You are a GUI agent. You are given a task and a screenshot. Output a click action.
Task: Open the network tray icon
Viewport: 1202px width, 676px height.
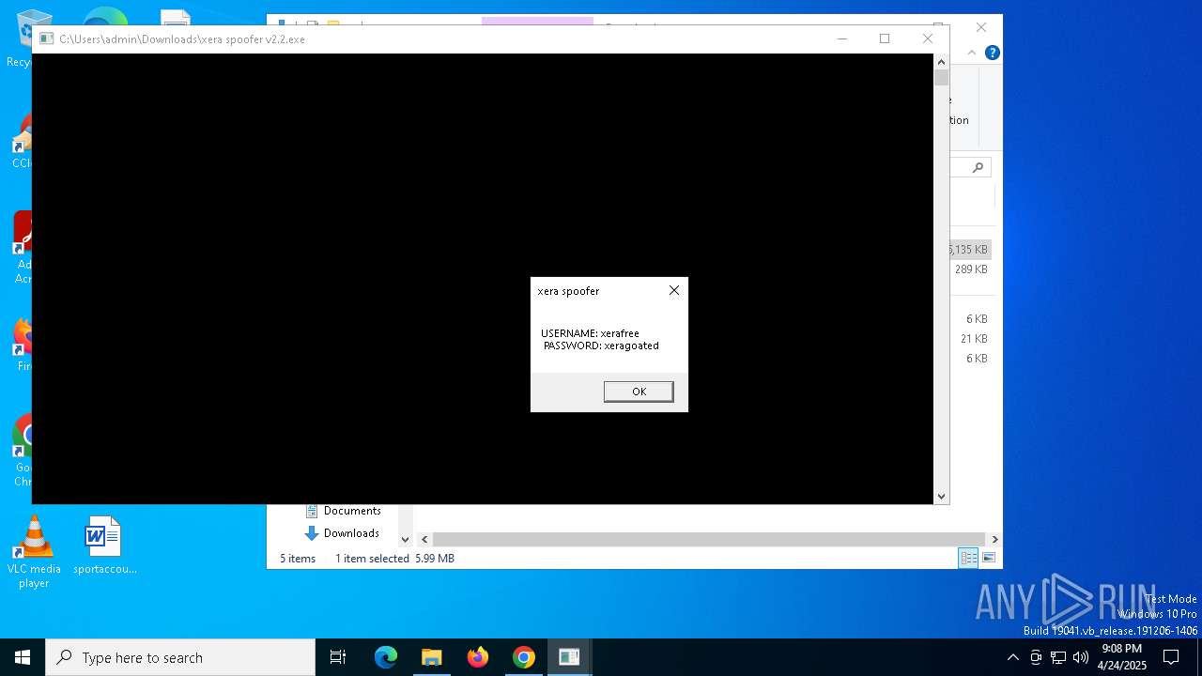(1058, 657)
